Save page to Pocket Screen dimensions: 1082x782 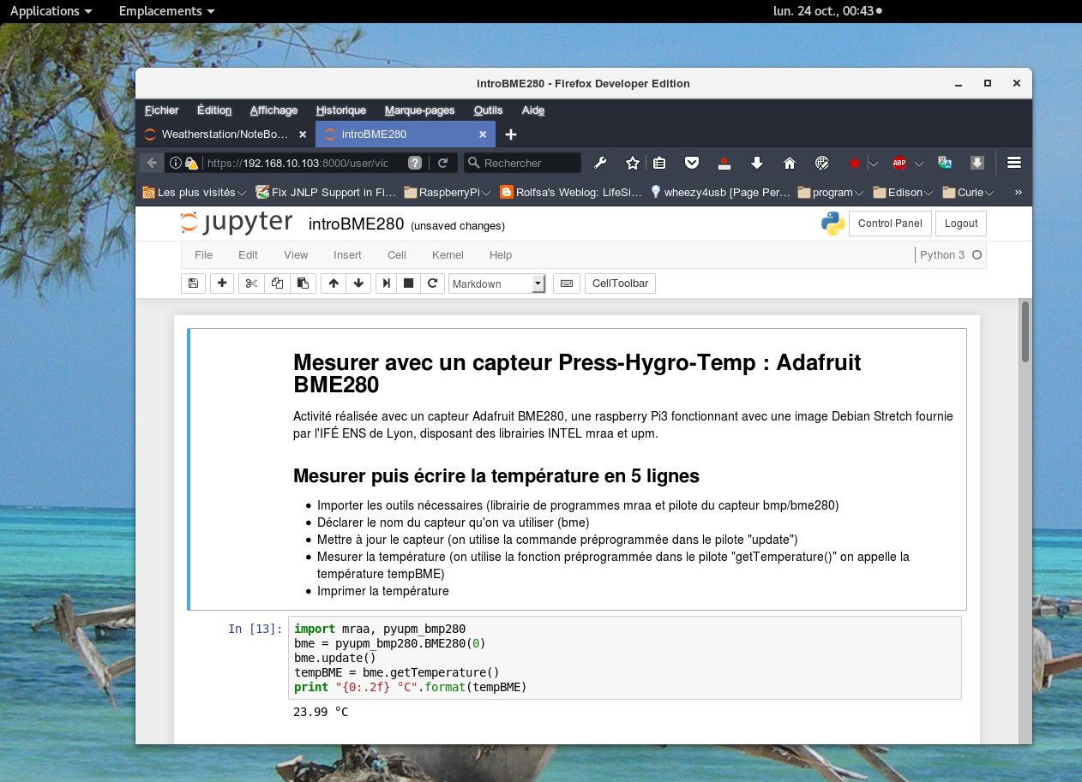click(x=692, y=163)
